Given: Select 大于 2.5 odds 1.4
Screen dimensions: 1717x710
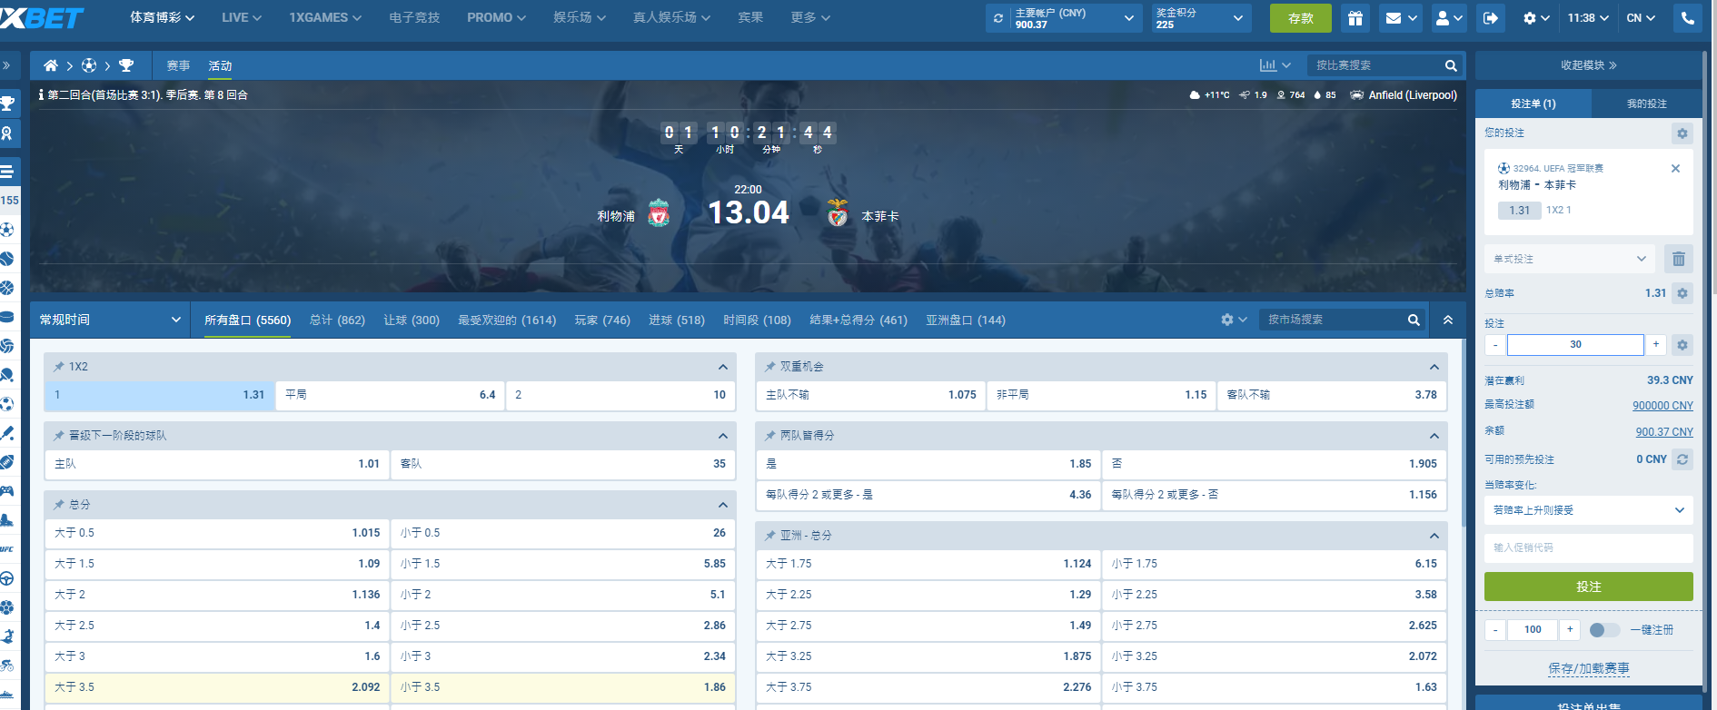Looking at the screenshot, I should point(217,626).
